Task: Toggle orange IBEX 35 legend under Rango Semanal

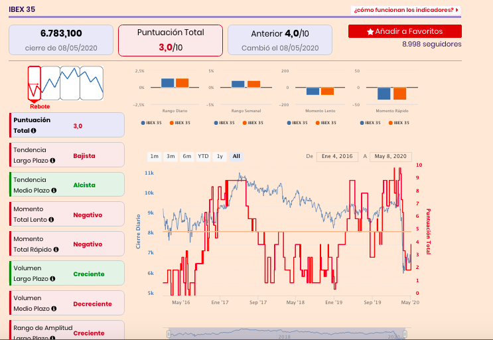Action: point(253,123)
